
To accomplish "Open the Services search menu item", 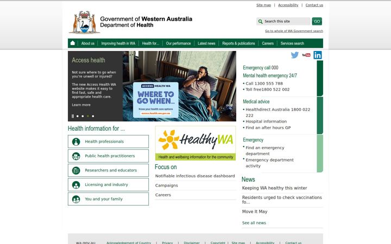I will click(x=292, y=43).
